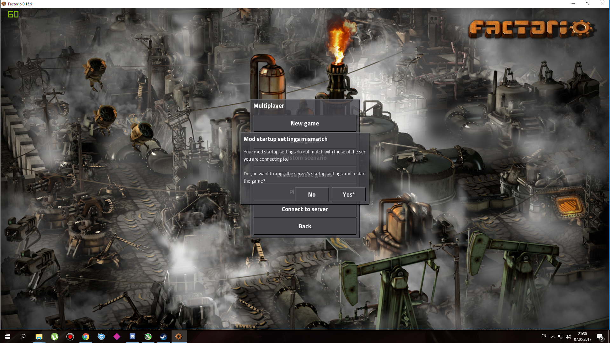Open the Action Center notifications icon
The image size is (610, 343).
tap(600, 337)
